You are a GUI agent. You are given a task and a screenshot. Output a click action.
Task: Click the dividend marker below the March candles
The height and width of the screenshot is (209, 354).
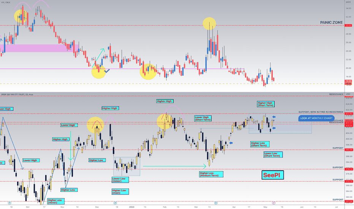(x=216, y=203)
